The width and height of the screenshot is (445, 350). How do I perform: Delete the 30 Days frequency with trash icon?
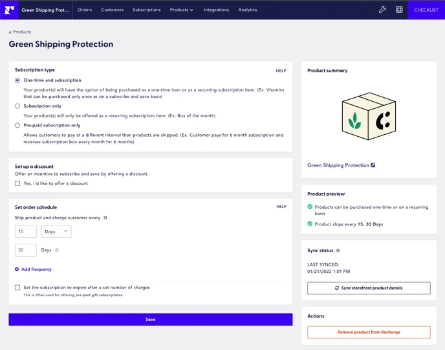pyautogui.click(x=57, y=250)
